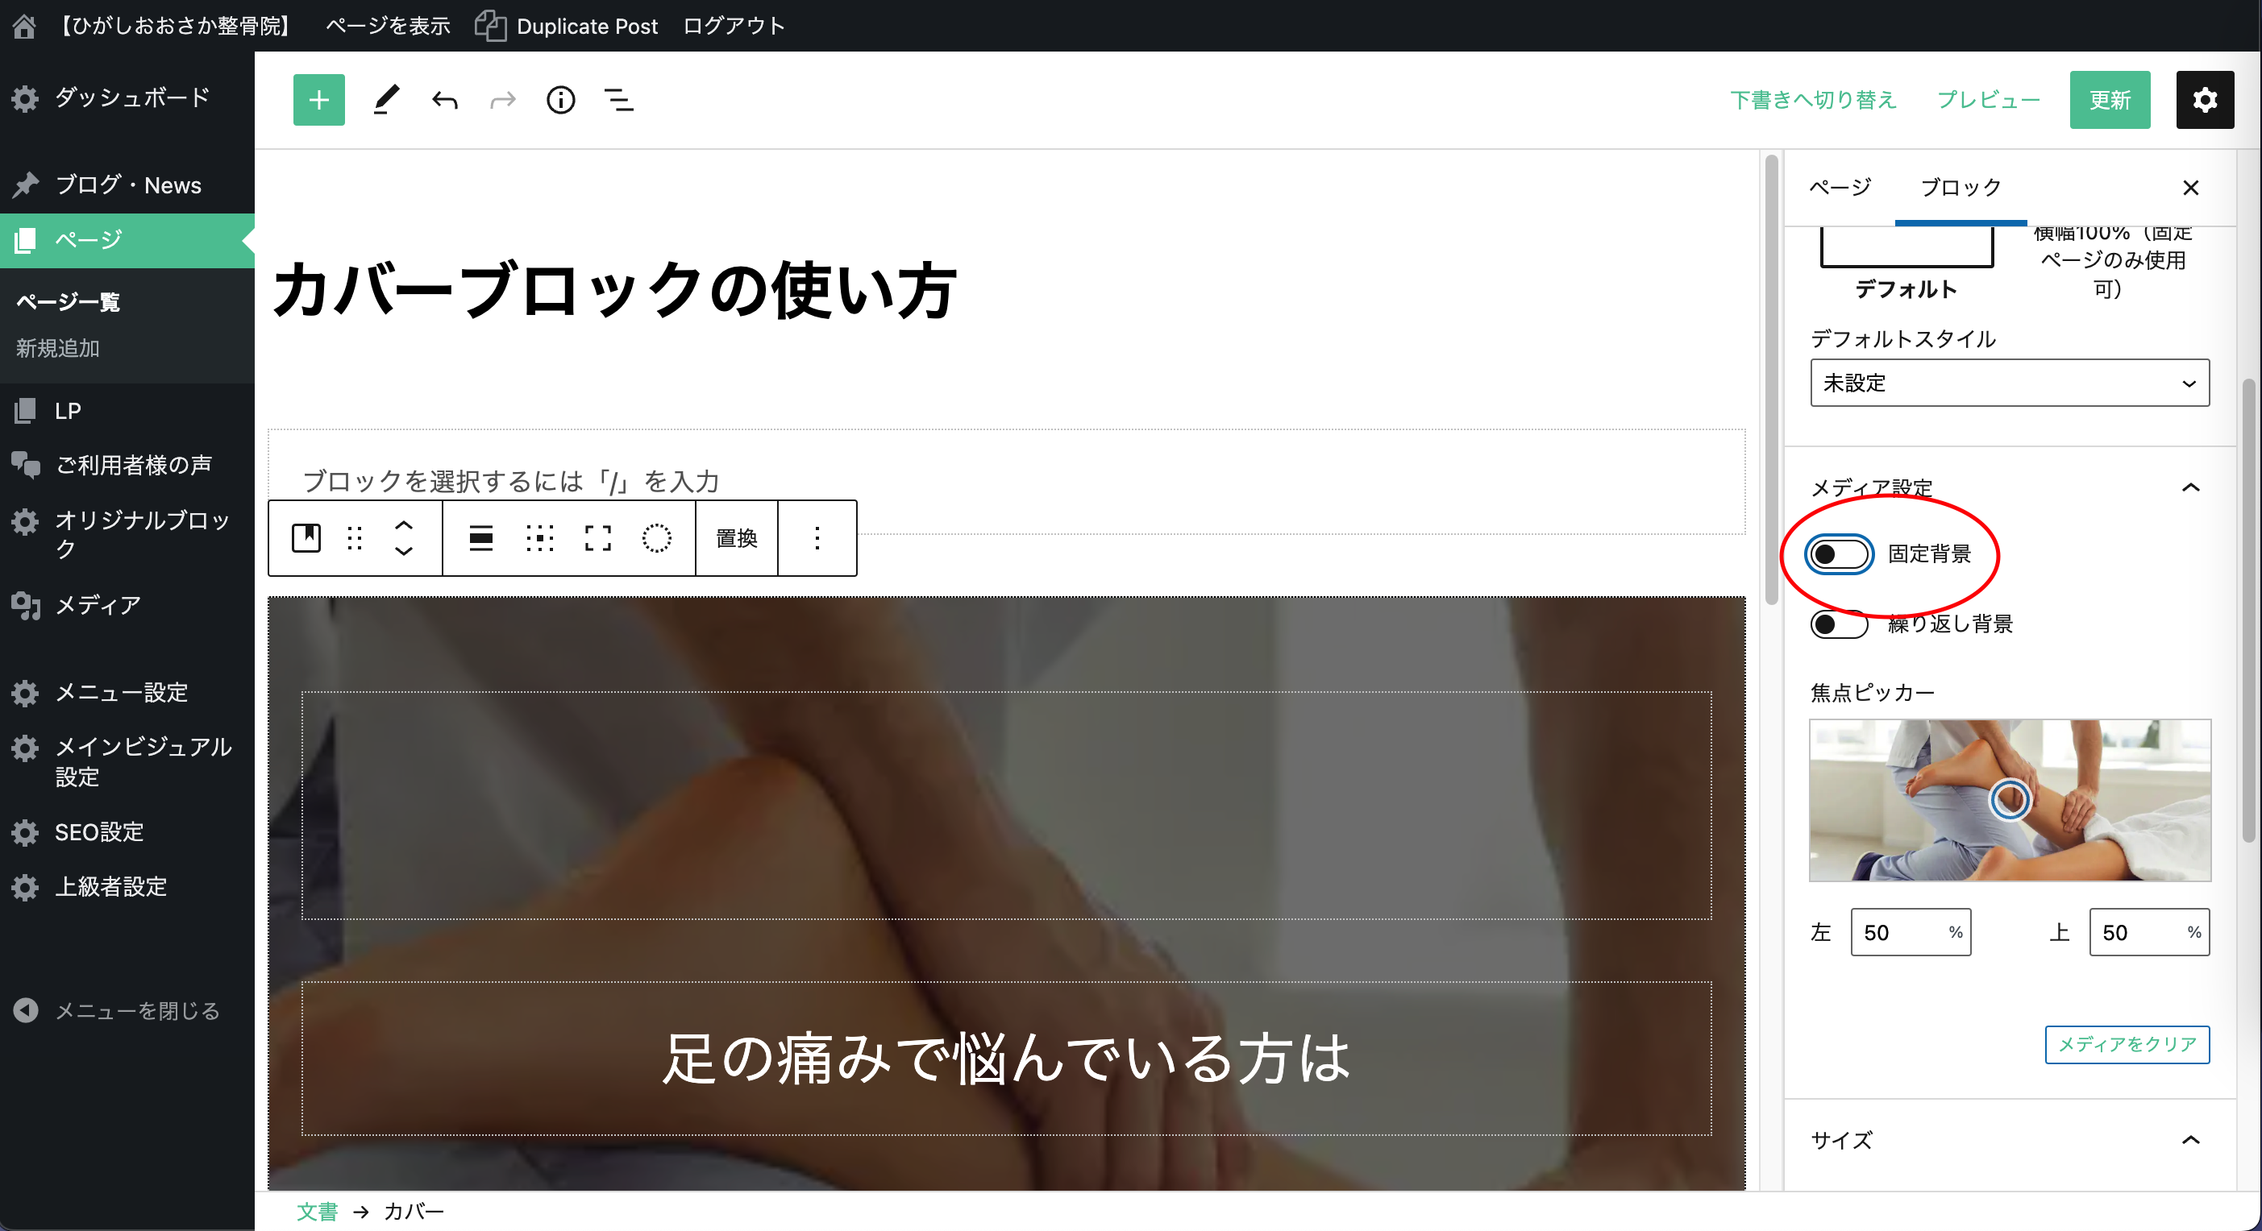Image resolution: width=2262 pixels, height=1231 pixels.
Task: Enable the 固定背景 toggle
Action: (x=1838, y=553)
